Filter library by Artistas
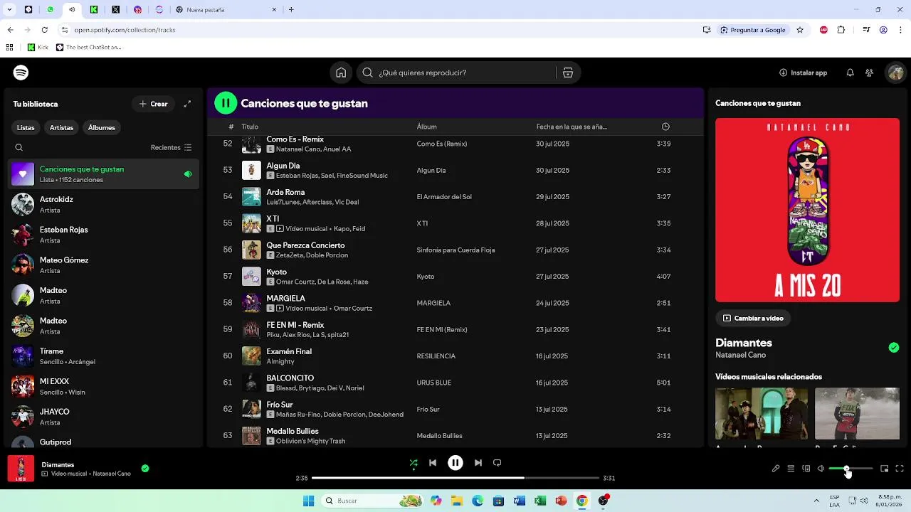 61,127
